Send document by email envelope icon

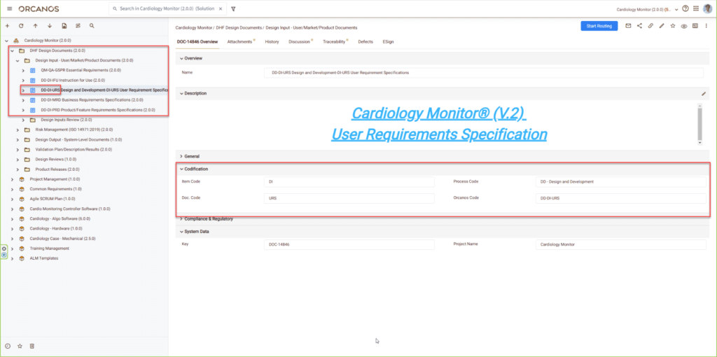tap(628, 26)
